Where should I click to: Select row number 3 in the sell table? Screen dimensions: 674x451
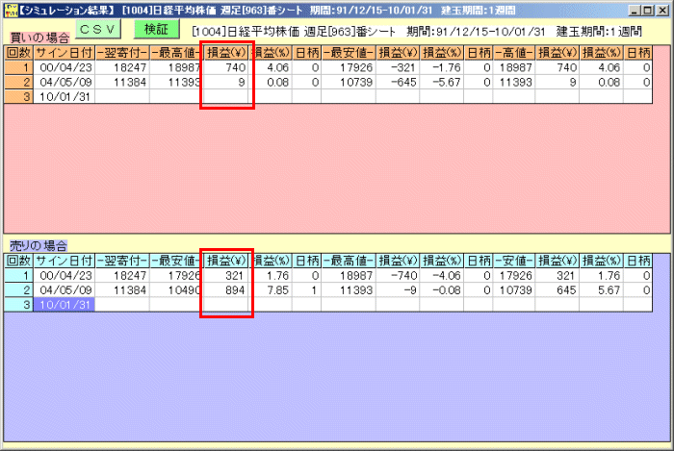pyautogui.click(x=19, y=305)
